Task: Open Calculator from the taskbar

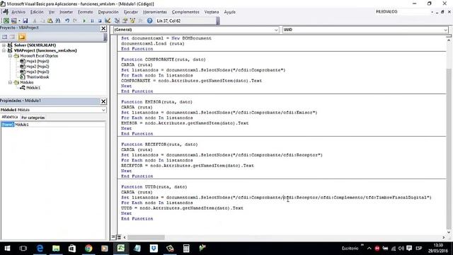Action: pos(186,249)
